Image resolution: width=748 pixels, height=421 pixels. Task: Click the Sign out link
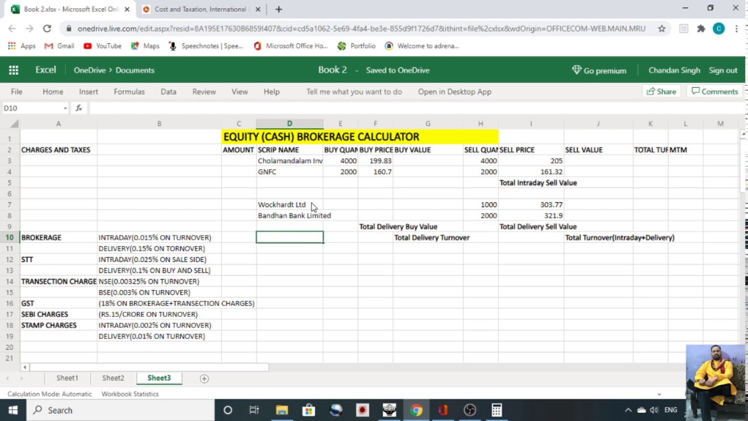tap(723, 70)
